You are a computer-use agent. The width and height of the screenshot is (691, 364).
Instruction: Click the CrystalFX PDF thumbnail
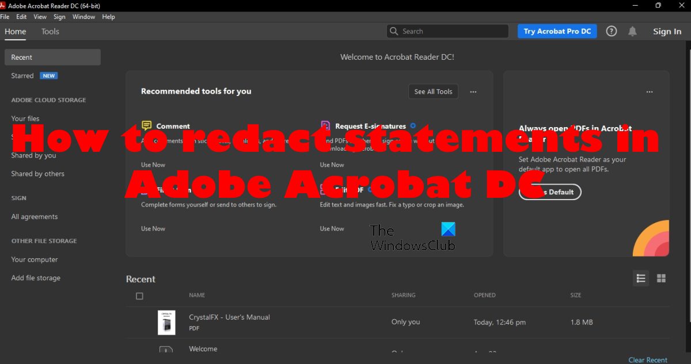click(x=166, y=323)
